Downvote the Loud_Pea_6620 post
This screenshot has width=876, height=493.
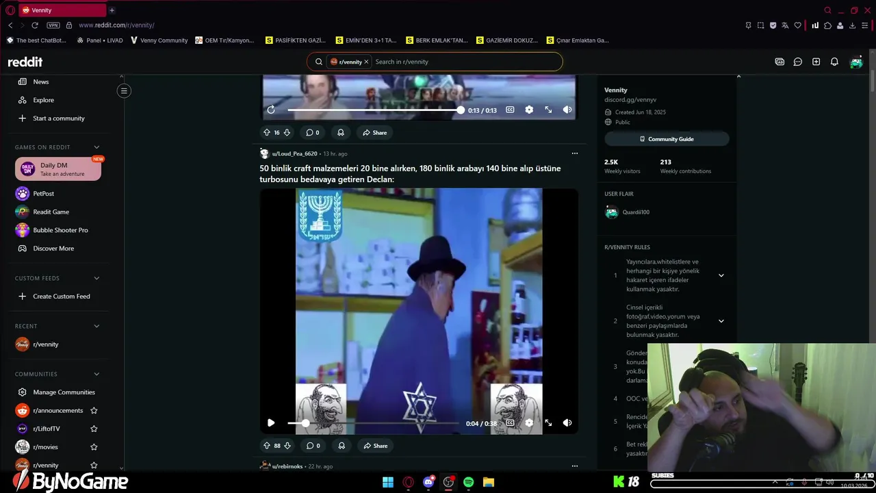(x=287, y=446)
